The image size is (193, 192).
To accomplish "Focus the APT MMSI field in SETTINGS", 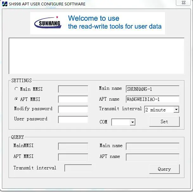I will (x=73, y=99).
